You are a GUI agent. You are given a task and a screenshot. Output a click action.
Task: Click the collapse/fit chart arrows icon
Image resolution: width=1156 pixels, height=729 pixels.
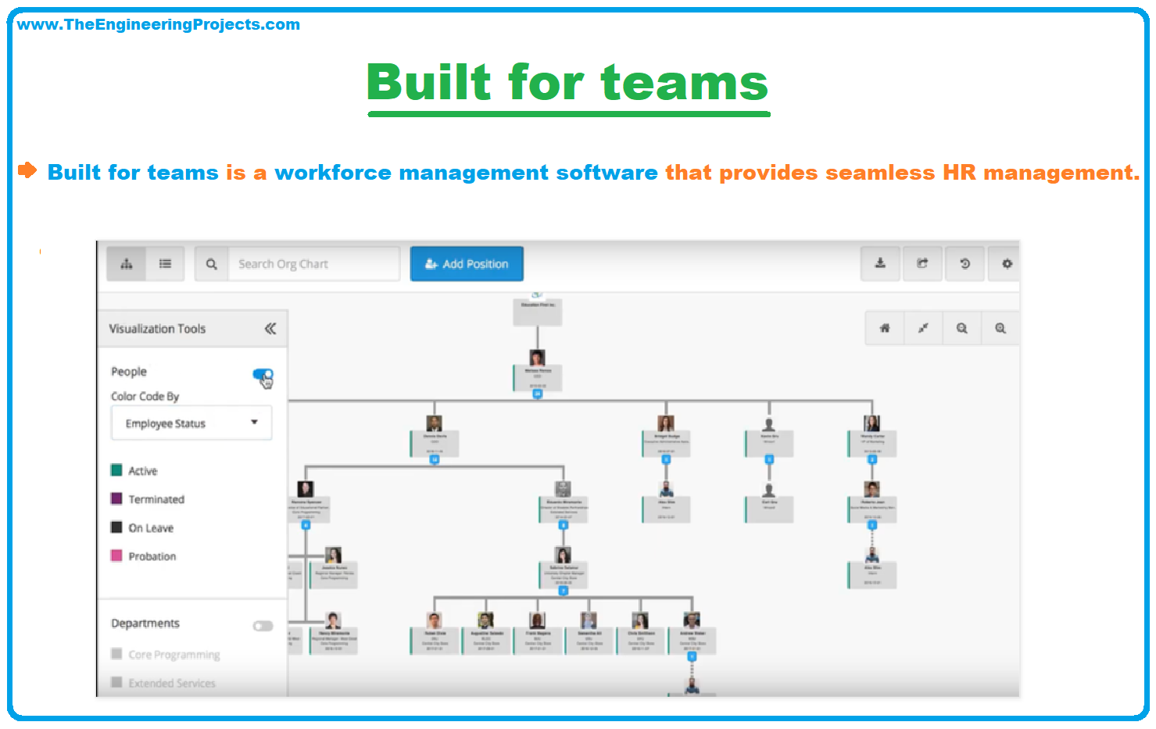[923, 328]
